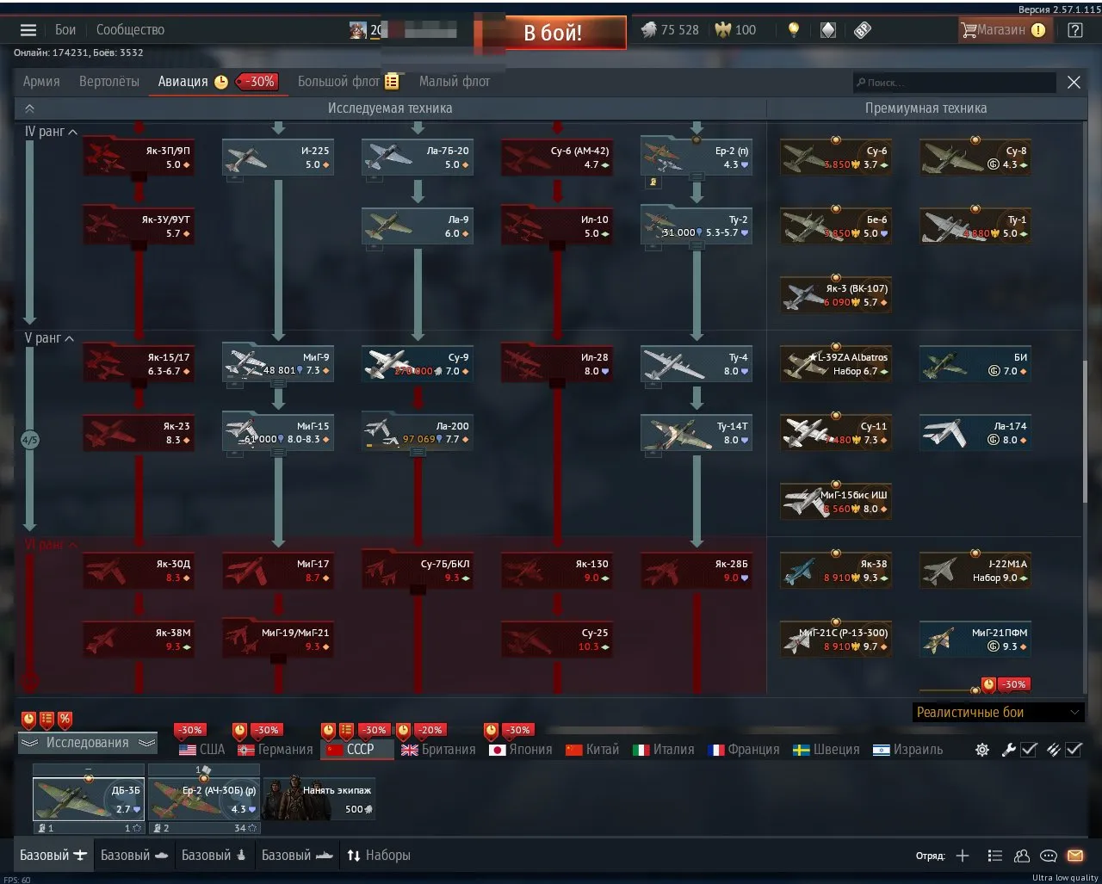Switch to the Малый флот tab
Screen dimensions: 1102x884
pyautogui.click(x=455, y=82)
